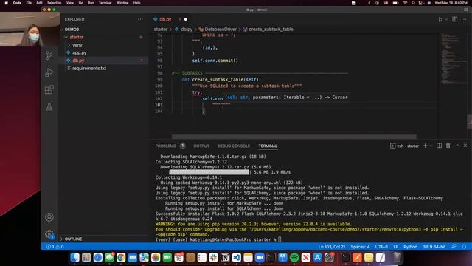Expand the OUTLINE section
The image size is (472, 266).
73,239
